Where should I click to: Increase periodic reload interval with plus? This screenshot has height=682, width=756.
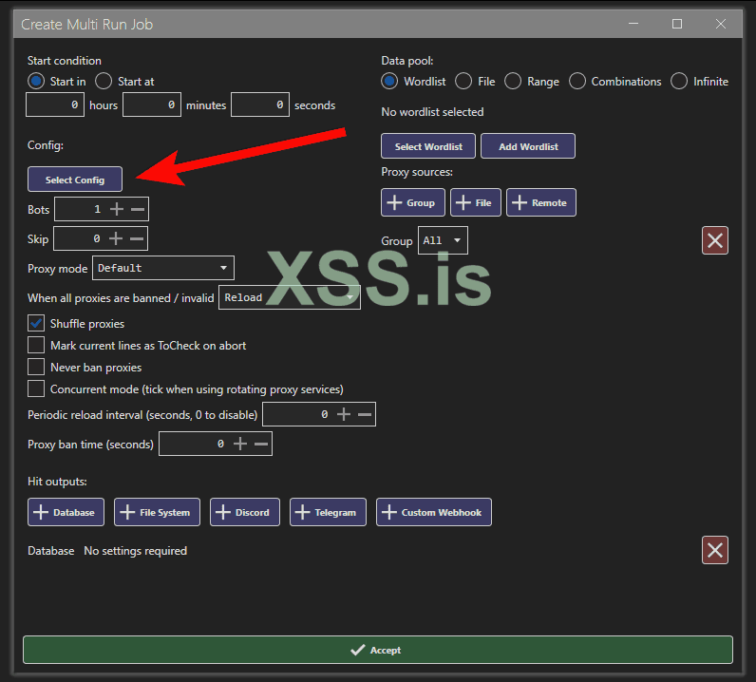click(x=344, y=414)
